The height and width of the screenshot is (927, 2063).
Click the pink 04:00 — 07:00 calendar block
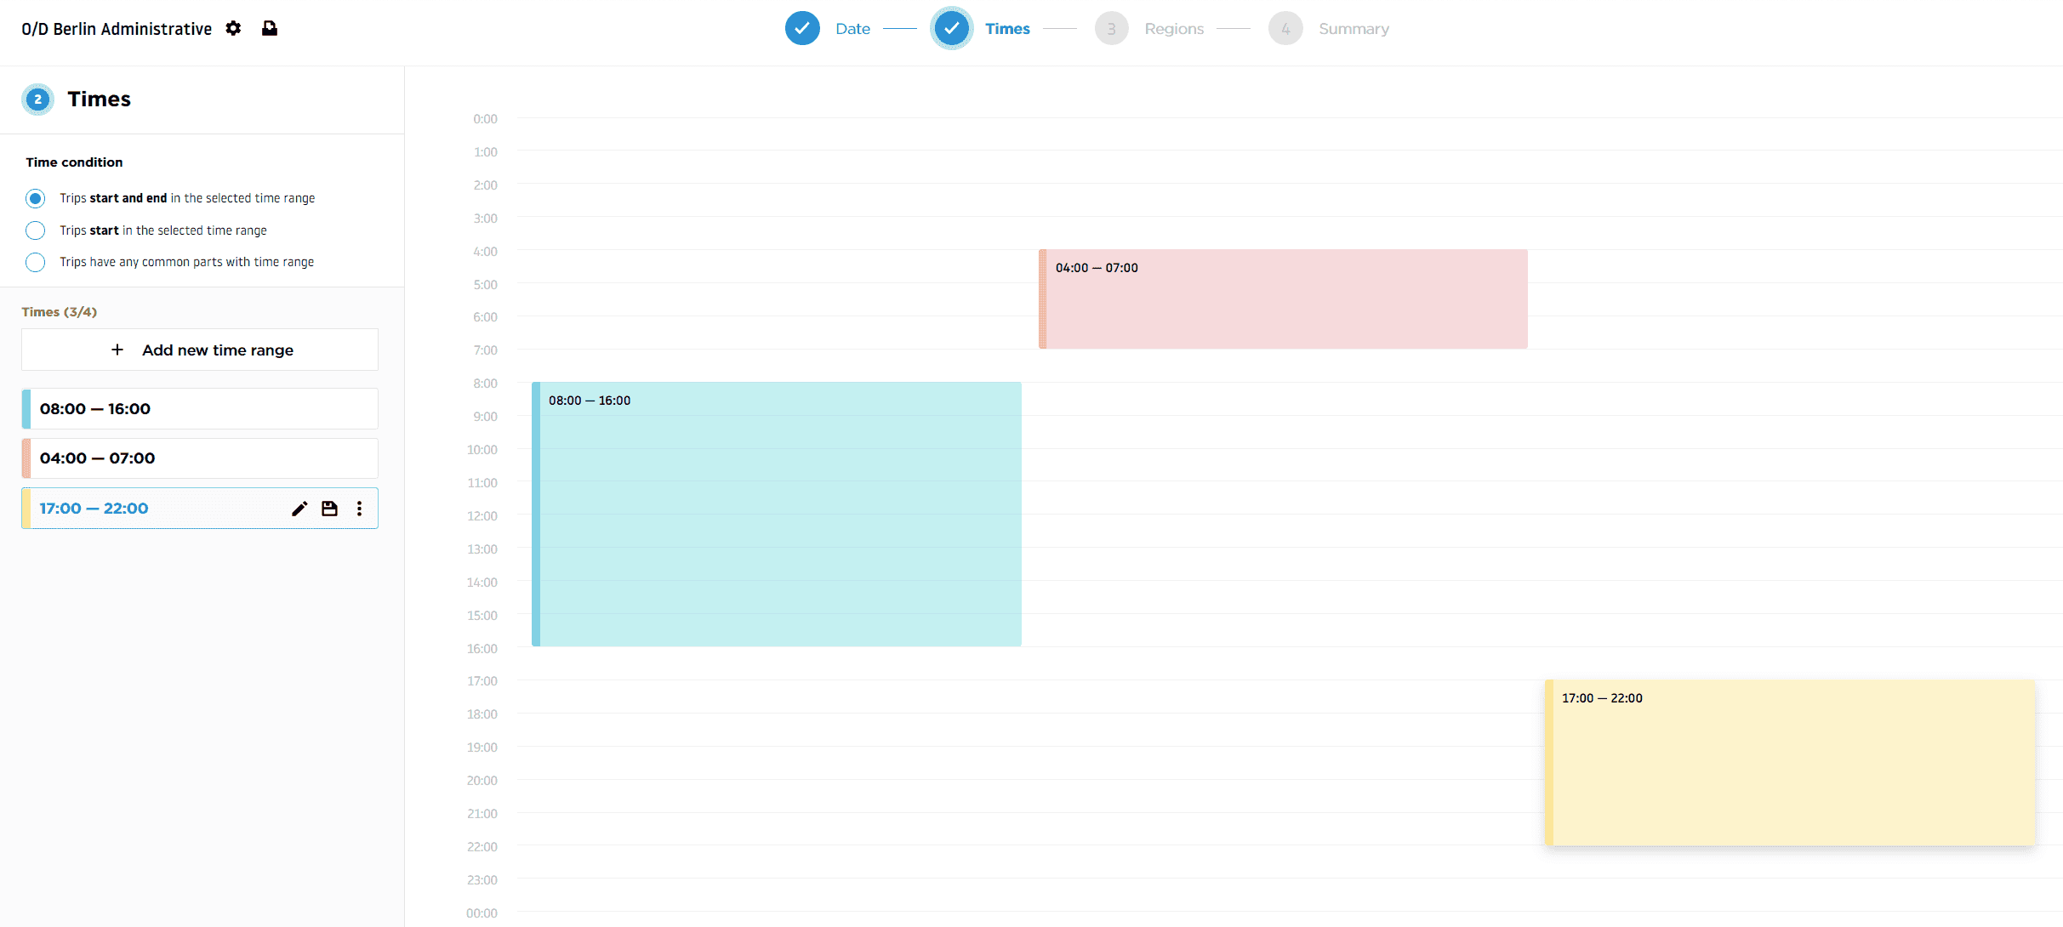click(1283, 299)
